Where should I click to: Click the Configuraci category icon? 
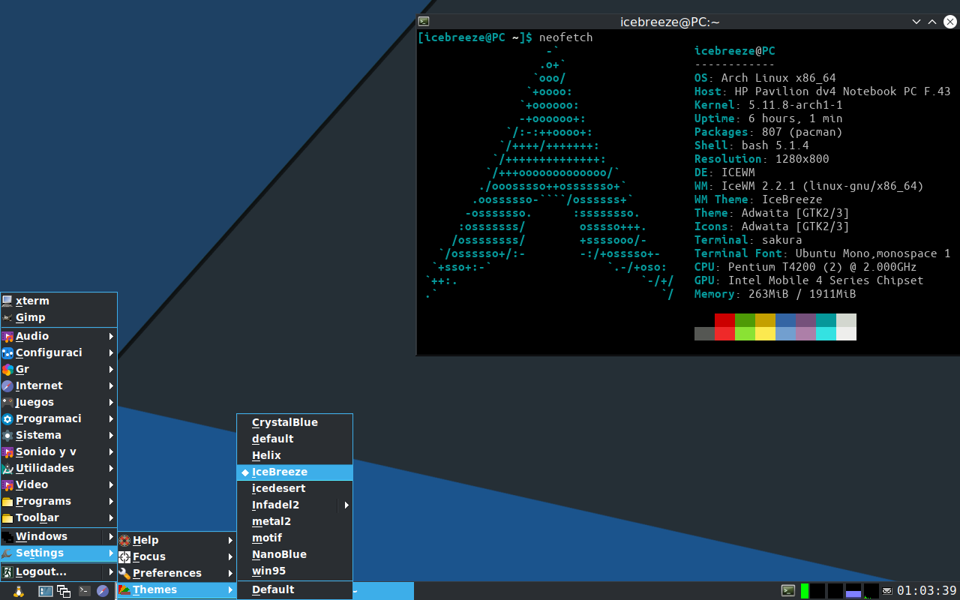click(7, 352)
